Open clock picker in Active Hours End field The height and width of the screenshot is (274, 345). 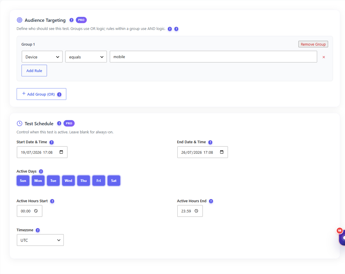[x=196, y=211]
